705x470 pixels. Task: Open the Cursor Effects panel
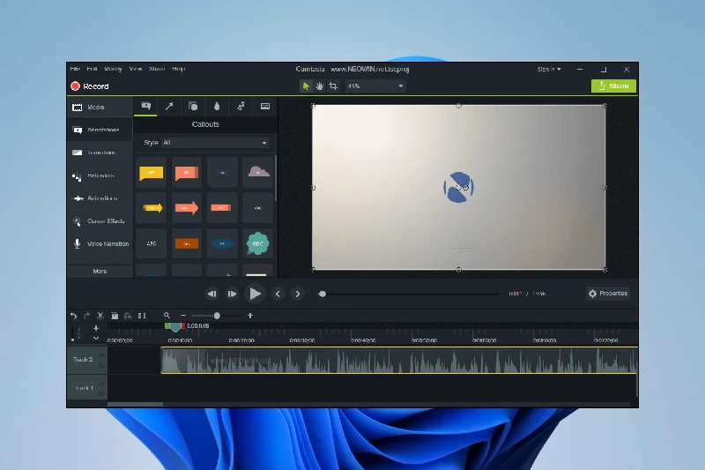[x=100, y=221]
